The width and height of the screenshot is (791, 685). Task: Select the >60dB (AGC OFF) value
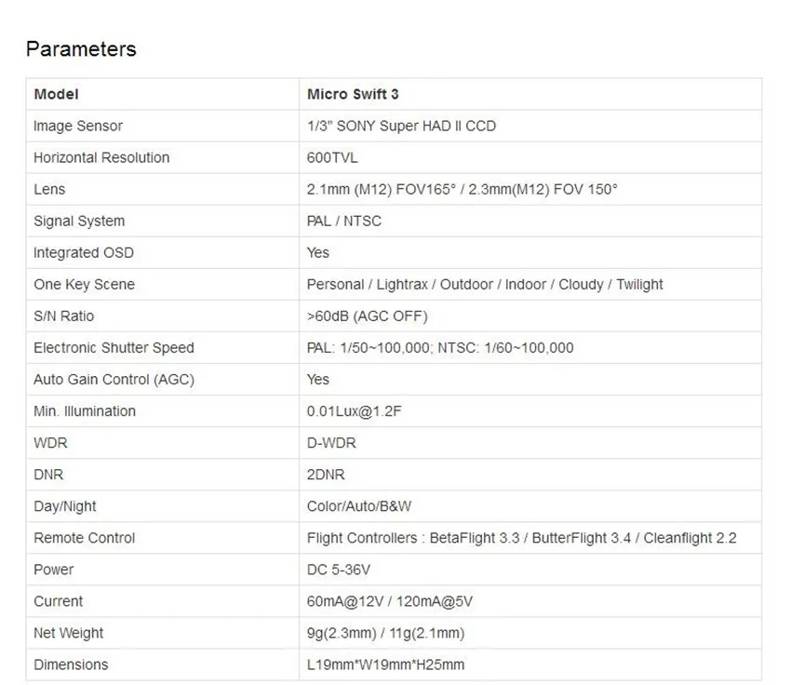pyautogui.click(x=368, y=316)
